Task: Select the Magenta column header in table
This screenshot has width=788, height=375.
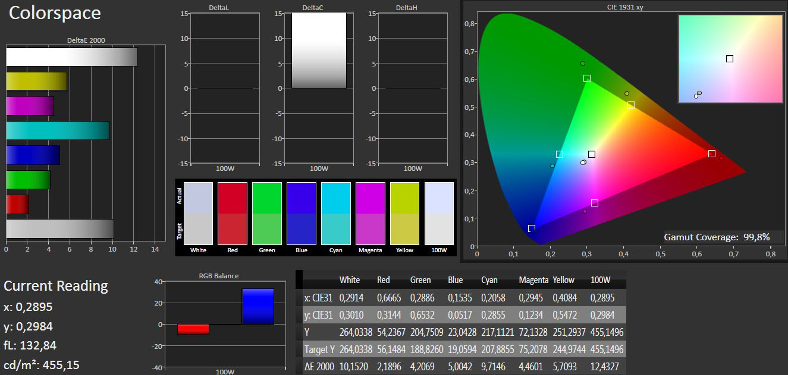Action: (533, 279)
